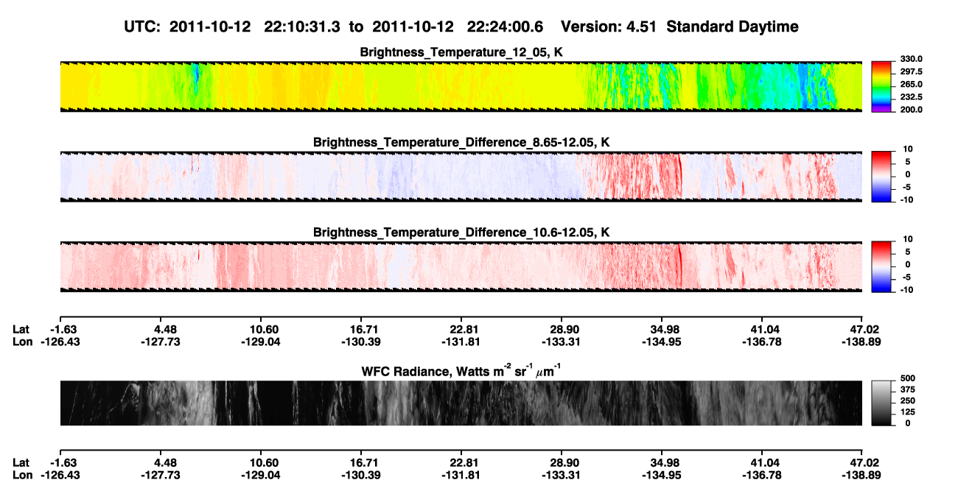Click latitude '47.02' under the WFC Radiance panel
This screenshot has width=958, height=491.
[x=864, y=462]
